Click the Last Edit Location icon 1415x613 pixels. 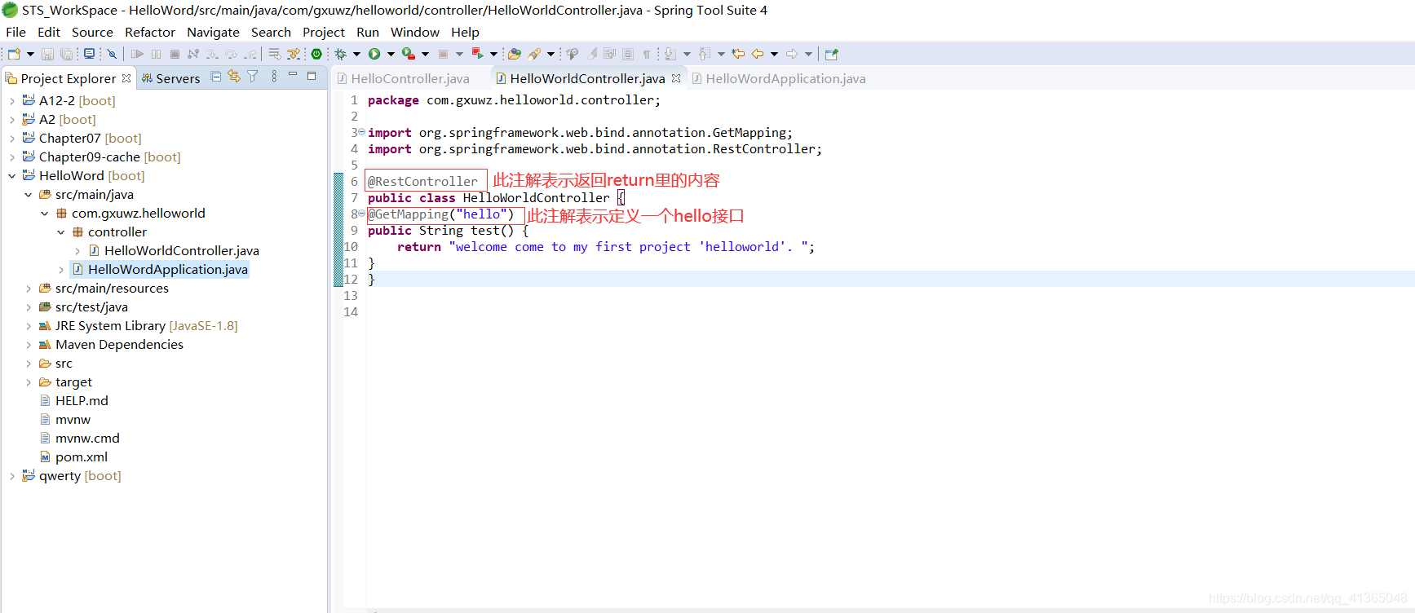tap(738, 54)
